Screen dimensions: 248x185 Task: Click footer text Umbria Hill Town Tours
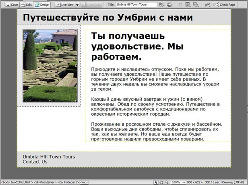(49, 157)
